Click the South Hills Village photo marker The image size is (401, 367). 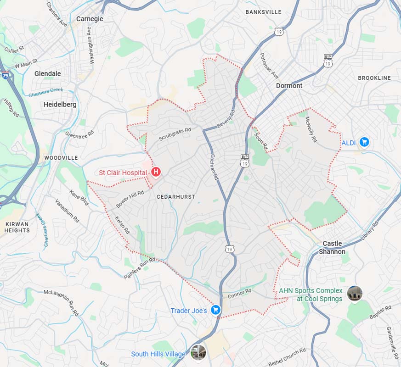[198, 352]
